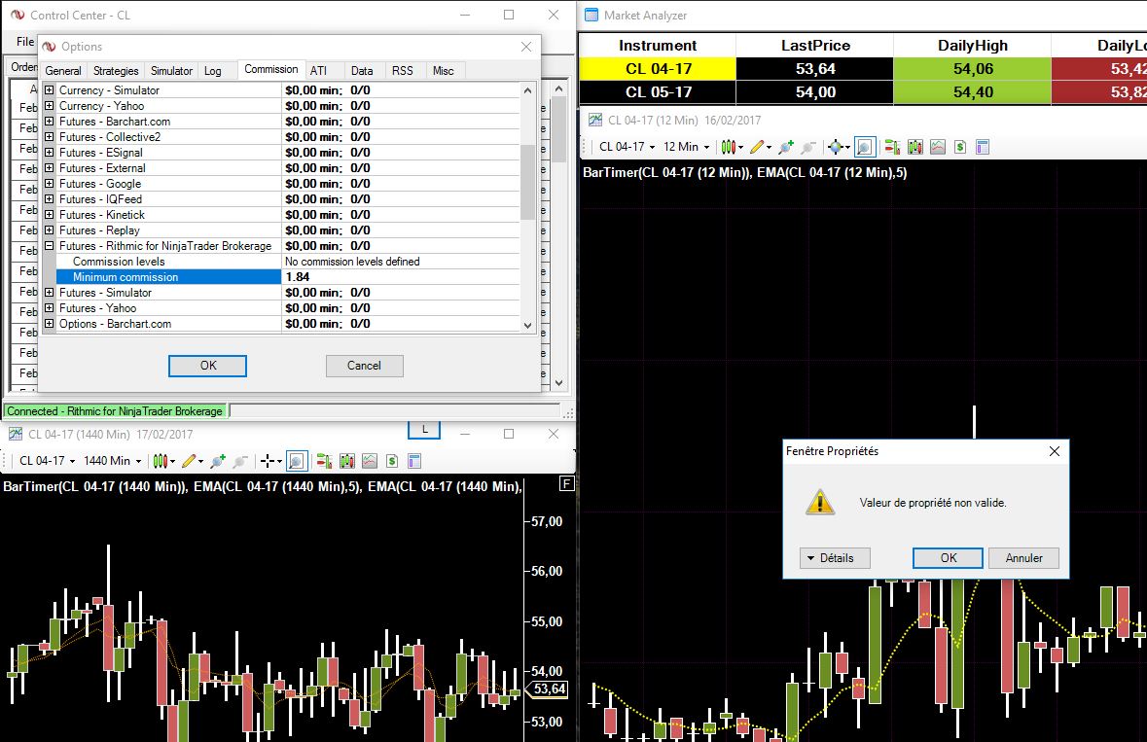Edit the Minimum commission value 1.84
Screen dimensions: 1147x742
[x=401, y=277]
